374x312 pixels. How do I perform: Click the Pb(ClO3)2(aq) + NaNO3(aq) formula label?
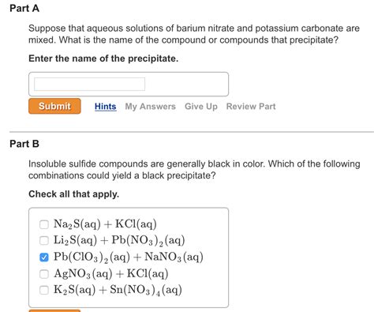point(129,257)
